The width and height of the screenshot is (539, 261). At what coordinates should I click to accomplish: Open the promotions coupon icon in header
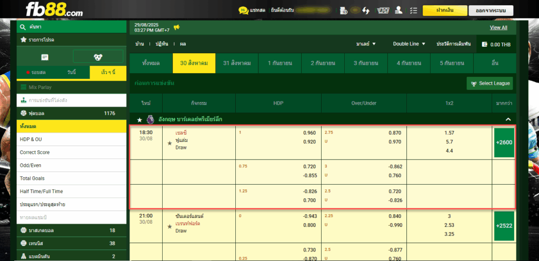click(x=383, y=11)
